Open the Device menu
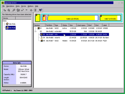This screenshot has width=125, height=94. (23, 6)
